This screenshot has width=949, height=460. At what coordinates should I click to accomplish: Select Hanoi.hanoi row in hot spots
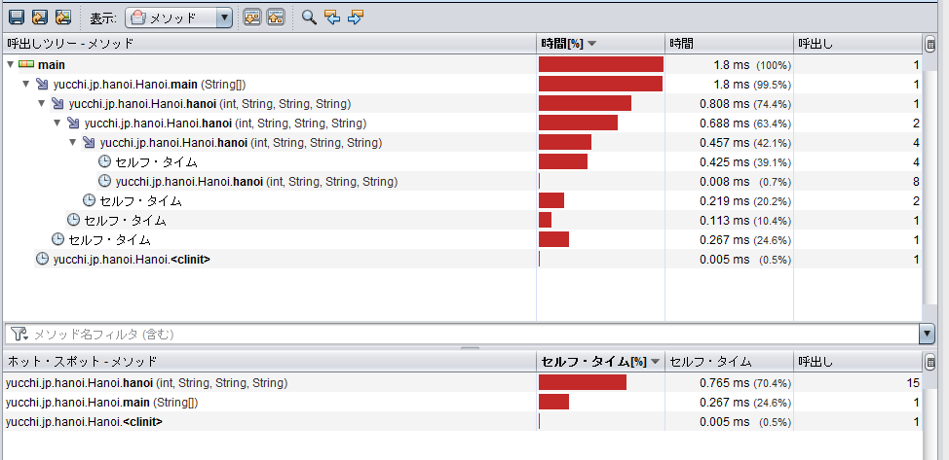point(136,382)
